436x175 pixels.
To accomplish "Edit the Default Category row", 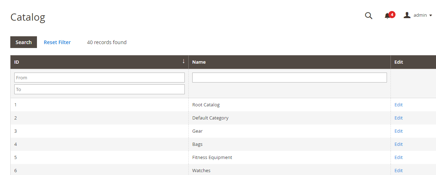I will coord(398,118).
